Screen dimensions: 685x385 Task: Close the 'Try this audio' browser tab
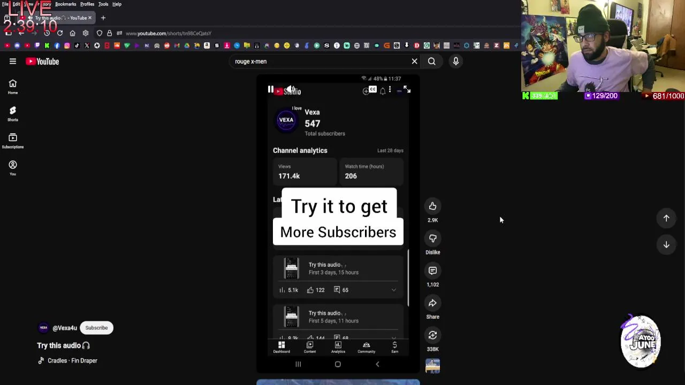pyautogui.click(x=89, y=18)
